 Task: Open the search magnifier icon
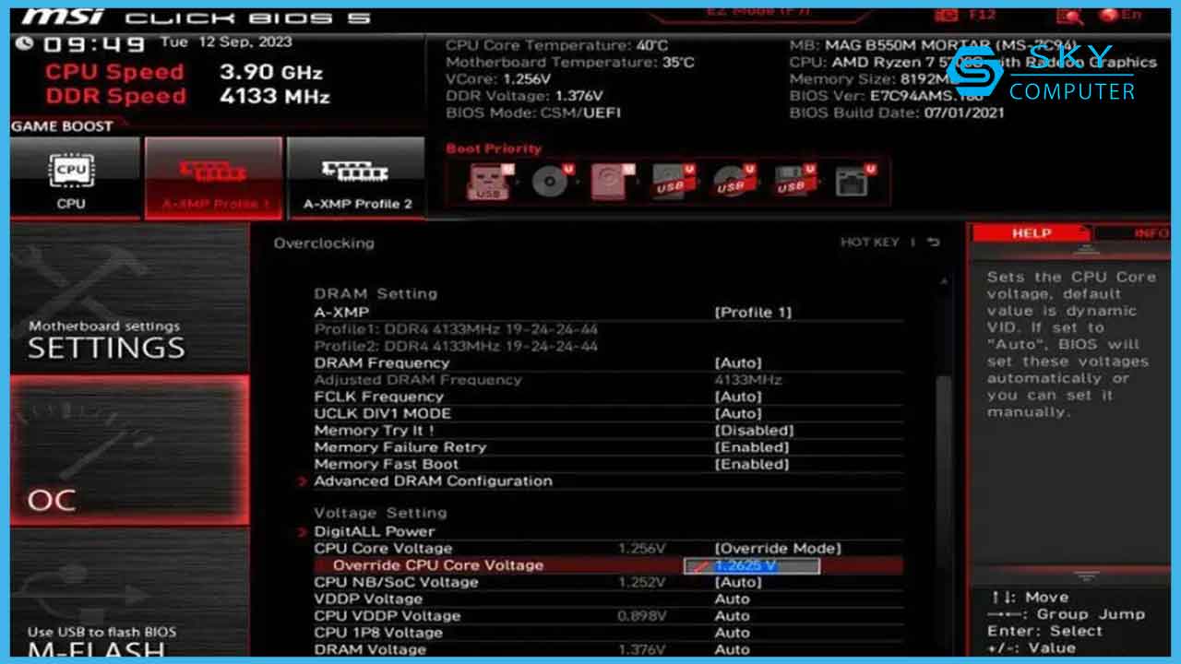[1070, 16]
